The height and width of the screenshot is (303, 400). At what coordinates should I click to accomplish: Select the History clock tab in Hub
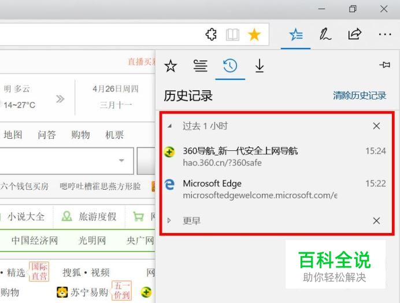coord(230,65)
